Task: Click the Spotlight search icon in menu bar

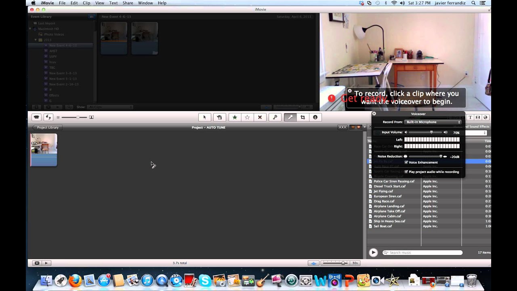Action: pos(473,3)
